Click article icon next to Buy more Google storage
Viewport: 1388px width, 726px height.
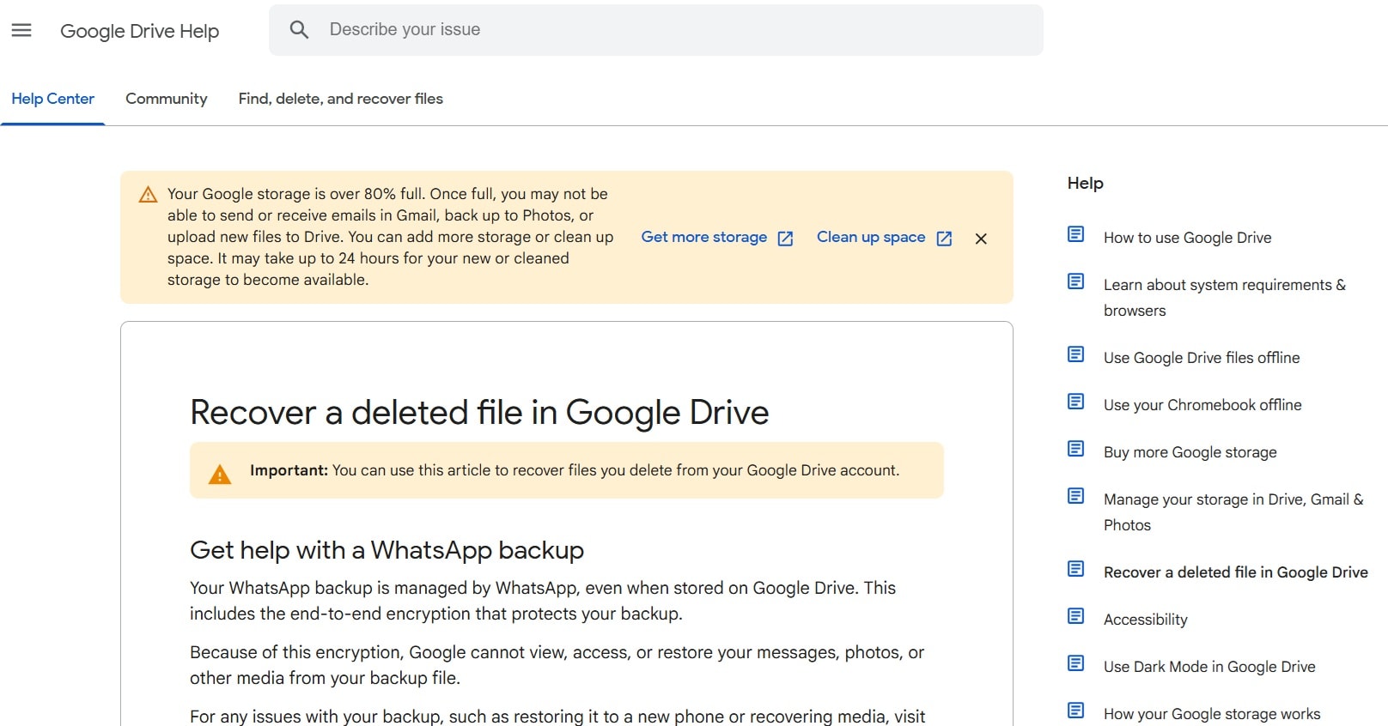(1075, 449)
